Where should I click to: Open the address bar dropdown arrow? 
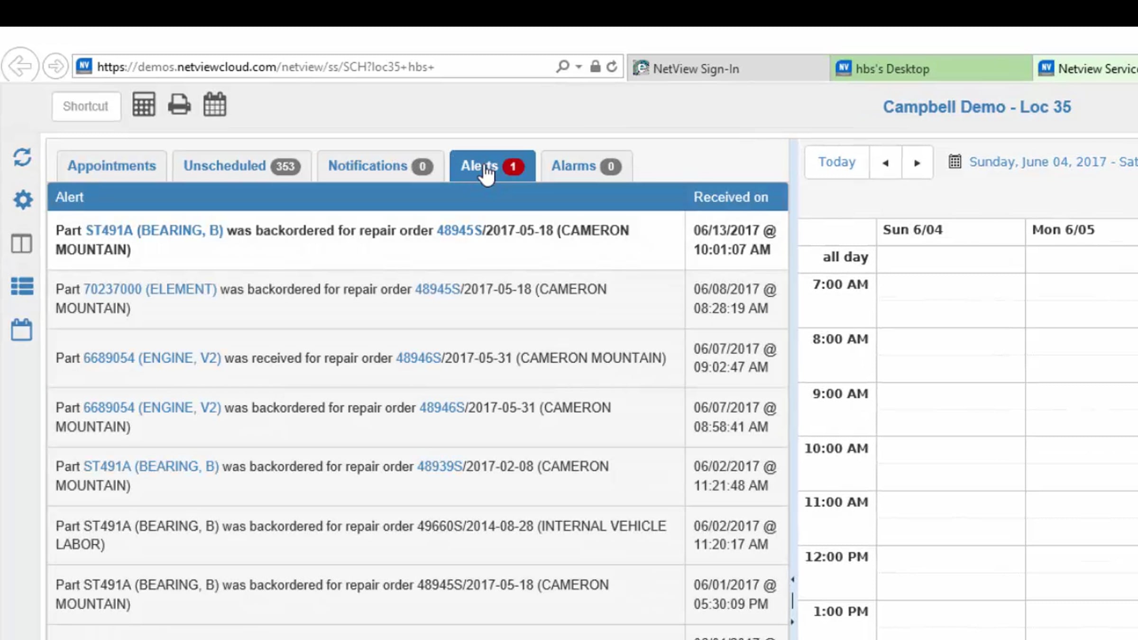click(578, 67)
